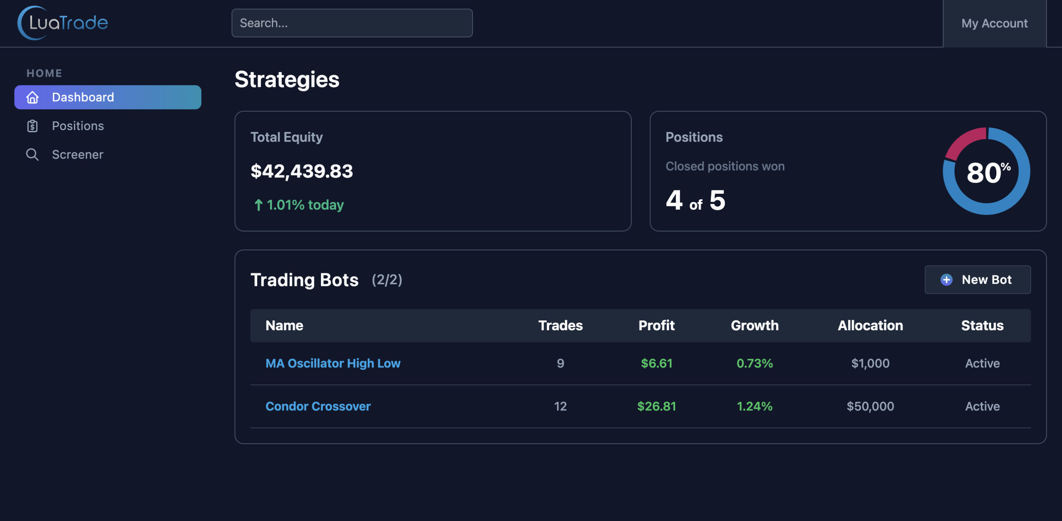
Task: View details for Condor Crossover strategy
Action: coord(318,406)
